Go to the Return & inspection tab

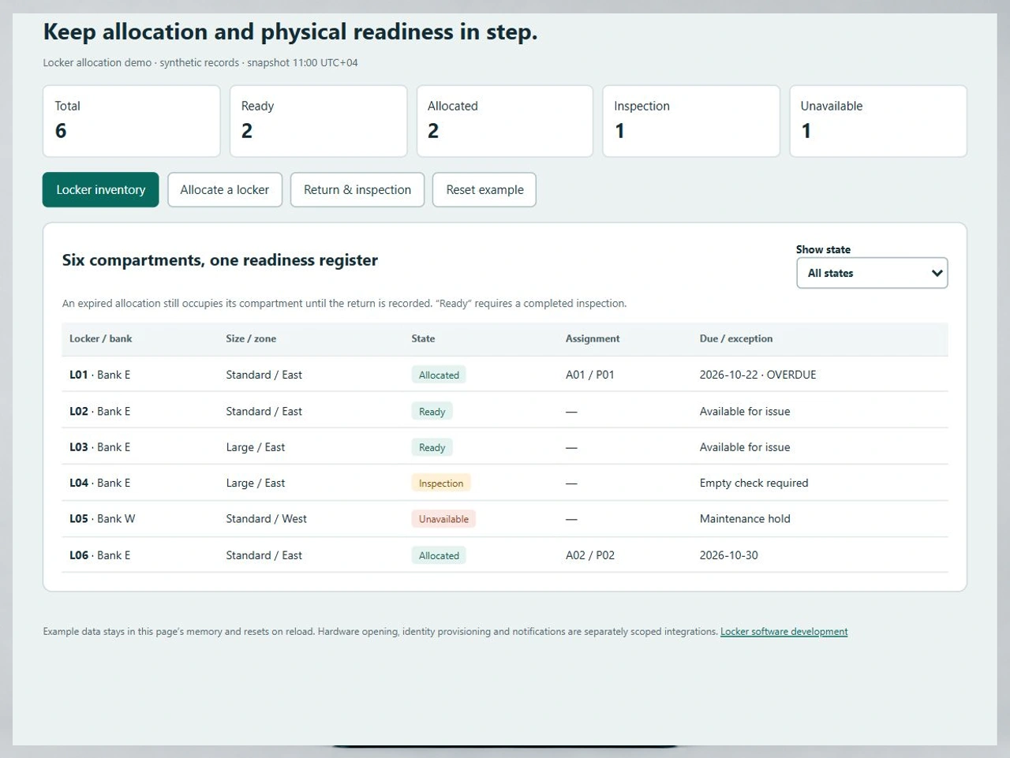pos(357,189)
